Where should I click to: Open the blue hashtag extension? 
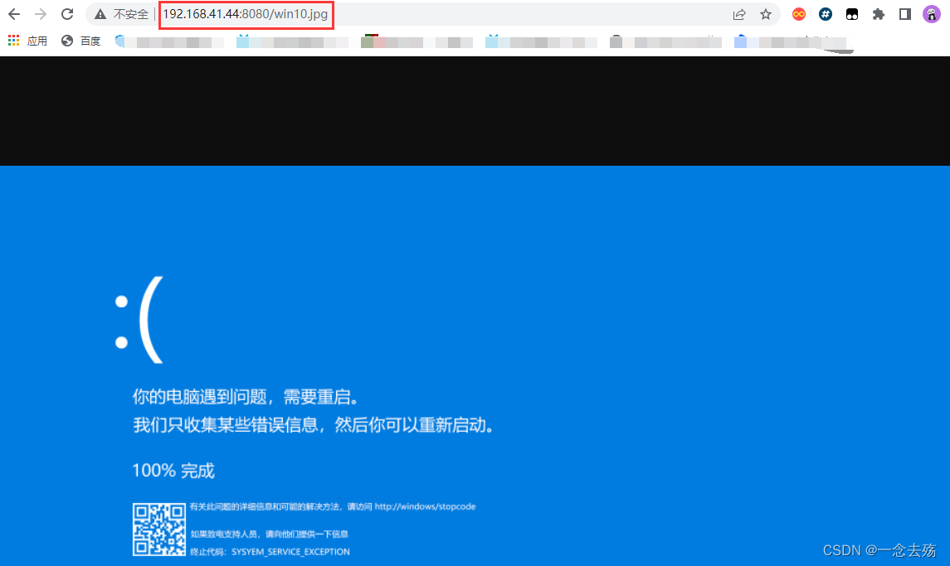(x=825, y=14)
